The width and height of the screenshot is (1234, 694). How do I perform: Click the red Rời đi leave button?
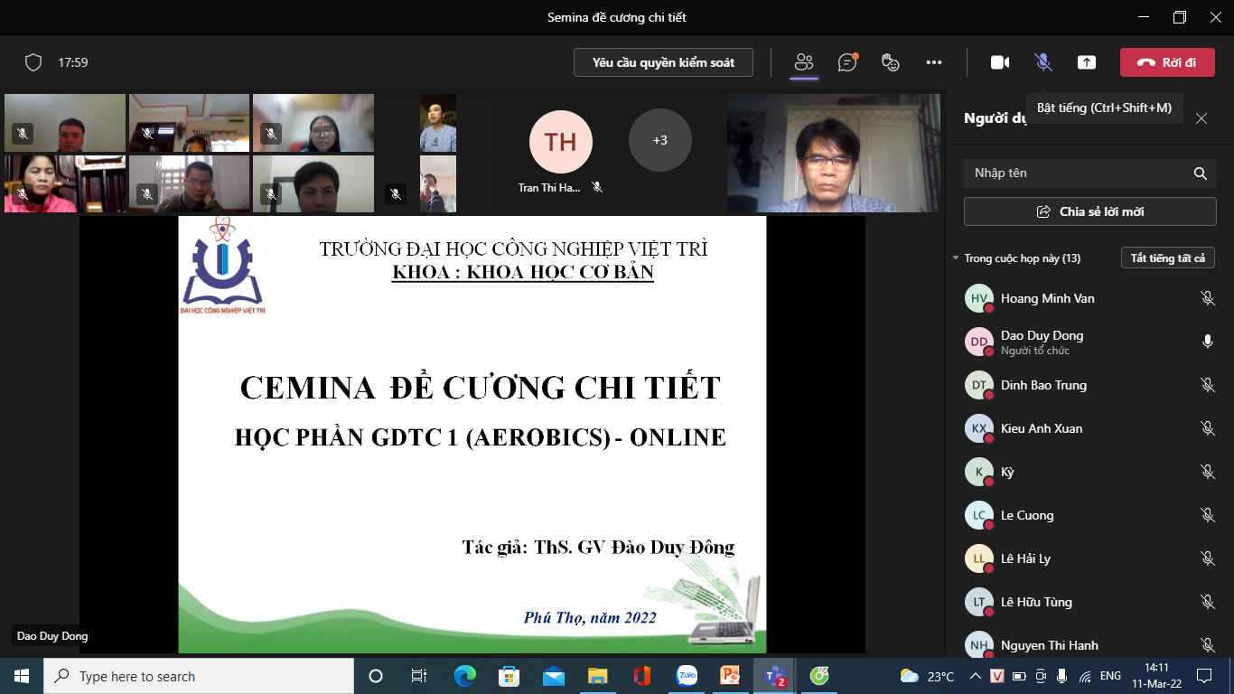(x=1166, y=62)
